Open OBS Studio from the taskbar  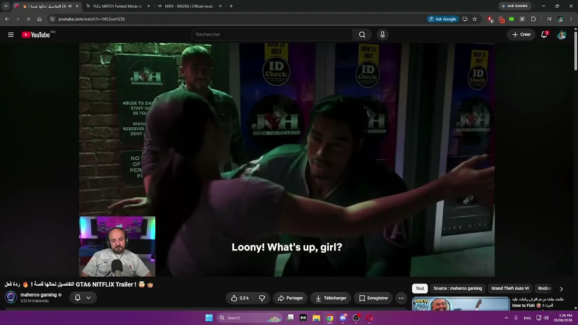[356, 318]
